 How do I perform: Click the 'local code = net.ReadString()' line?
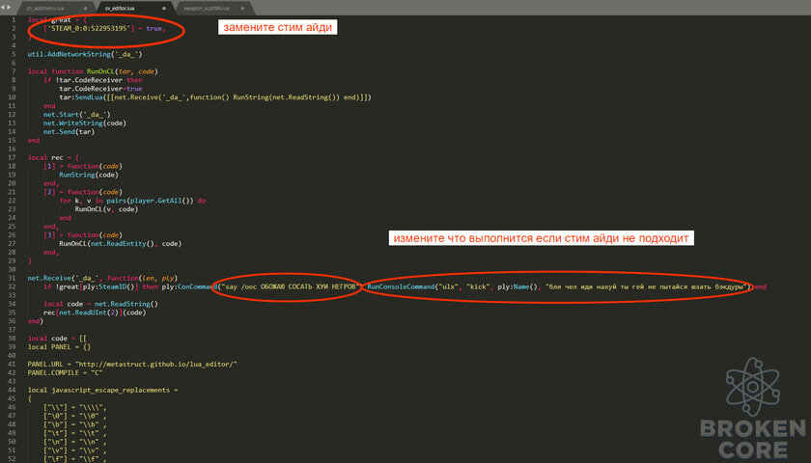point(100,304)
